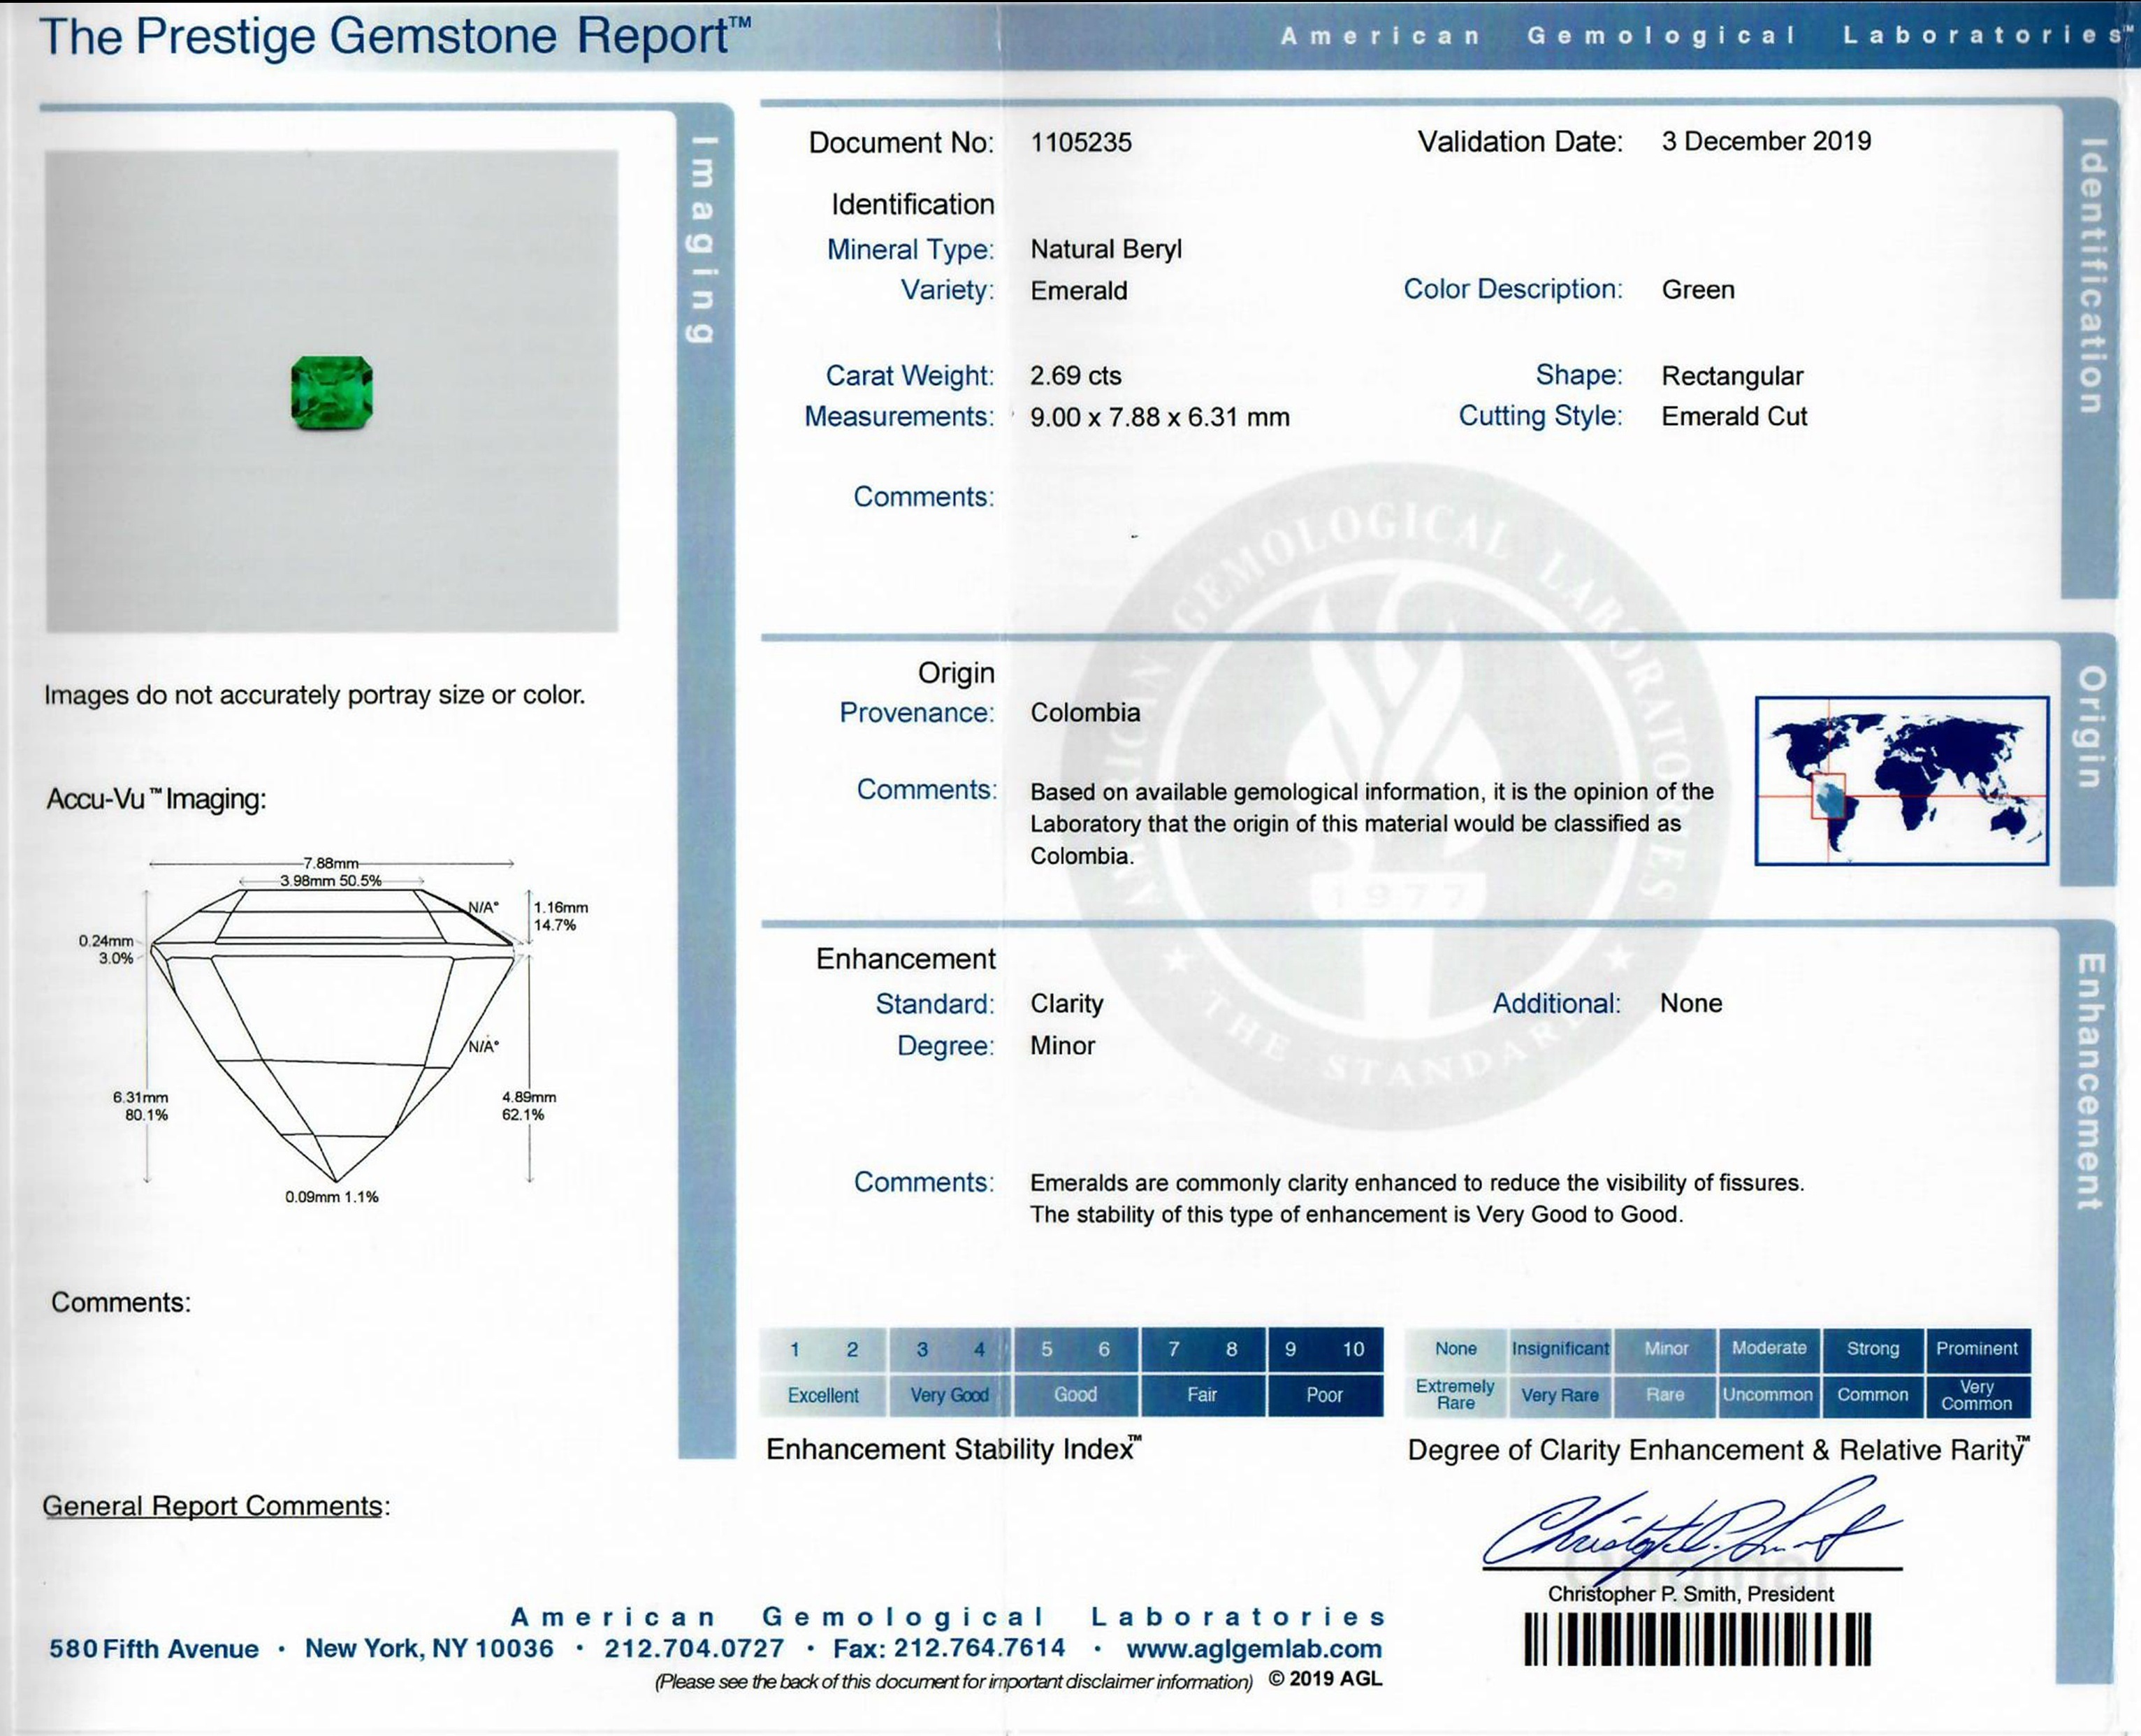
Task: Click the Additional None value
Action: click(1691, 1003)
